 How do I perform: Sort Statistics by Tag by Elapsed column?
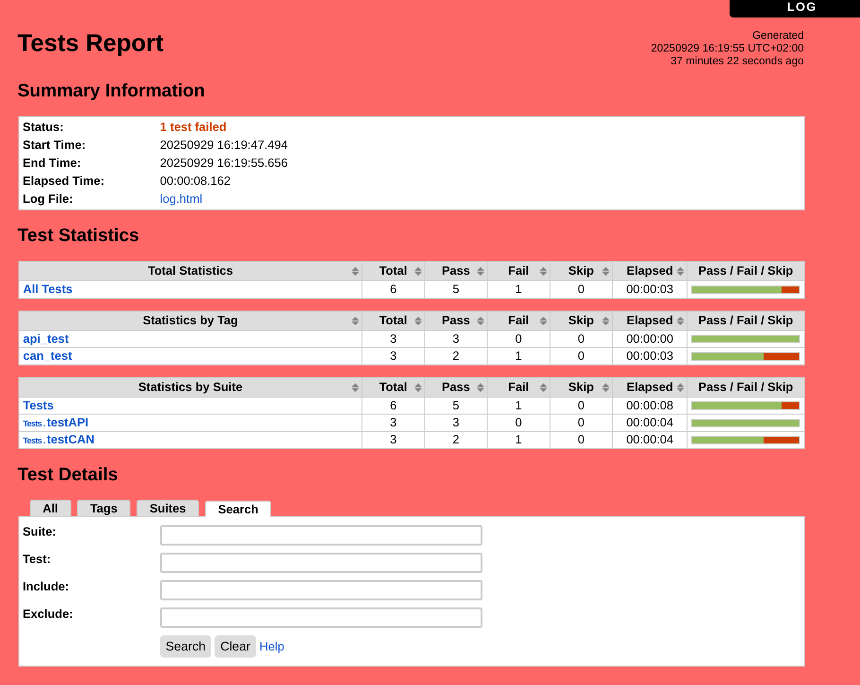650,321
